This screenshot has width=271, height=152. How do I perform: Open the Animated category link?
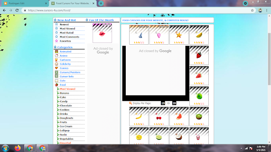coord(66,52)
